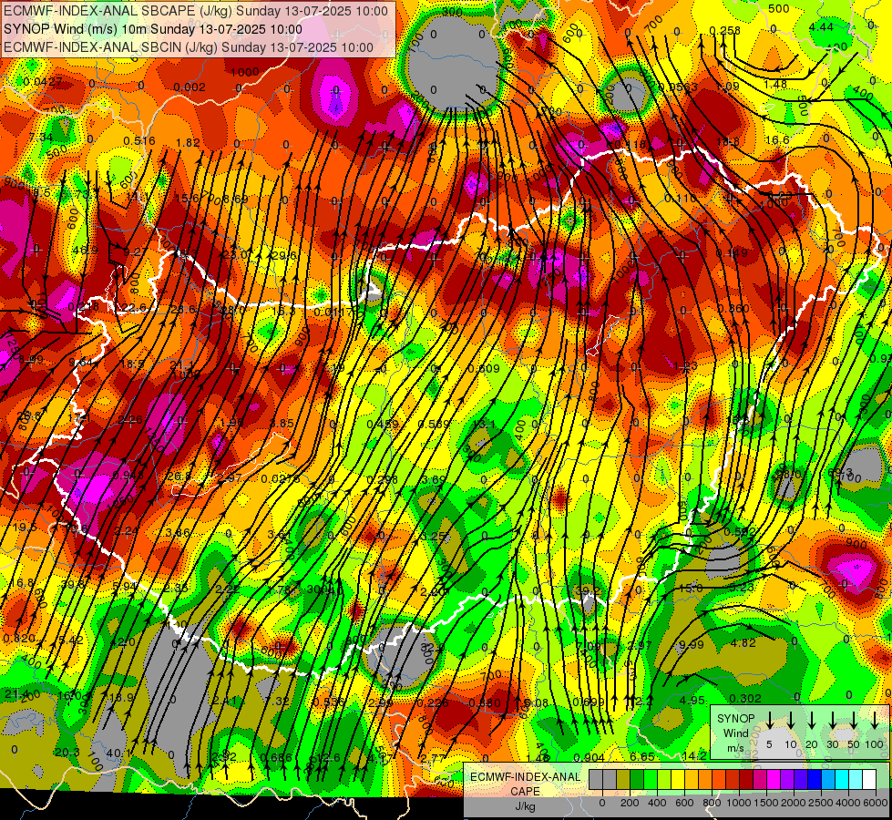Click the J/kg unit label in legend

click(x=525, y=806)
